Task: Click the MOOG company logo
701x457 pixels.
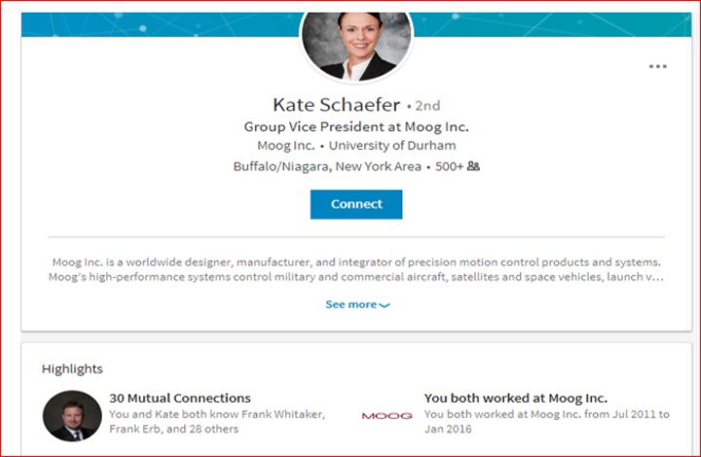Action: point(387,416)
